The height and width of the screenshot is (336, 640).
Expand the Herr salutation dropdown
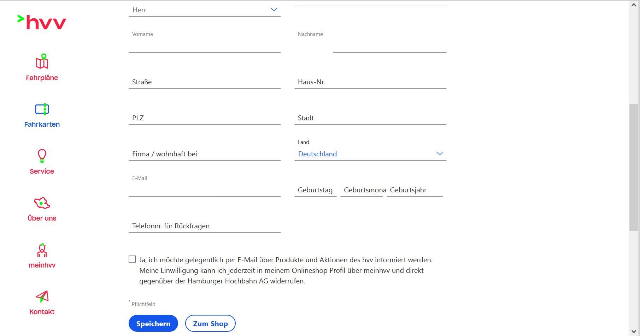204,10
